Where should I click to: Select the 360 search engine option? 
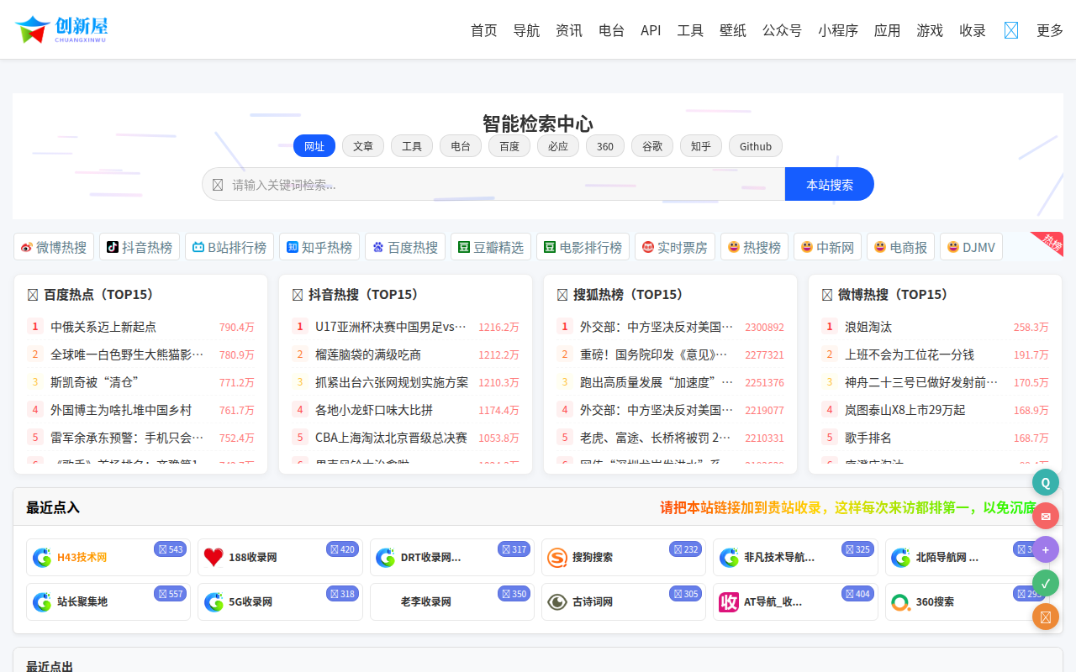pos(605,146)
